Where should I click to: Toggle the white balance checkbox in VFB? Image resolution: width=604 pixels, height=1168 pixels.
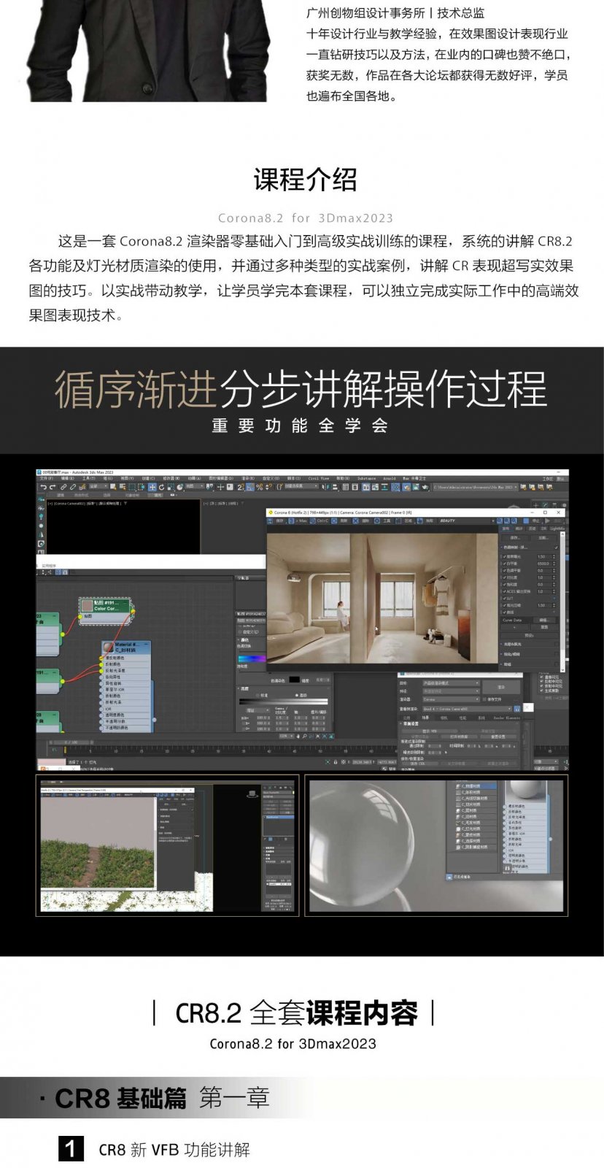504,564
